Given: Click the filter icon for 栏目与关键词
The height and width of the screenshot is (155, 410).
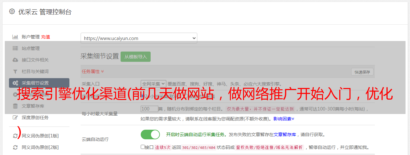Looking at the screenshot, I should tap(15, 71).
